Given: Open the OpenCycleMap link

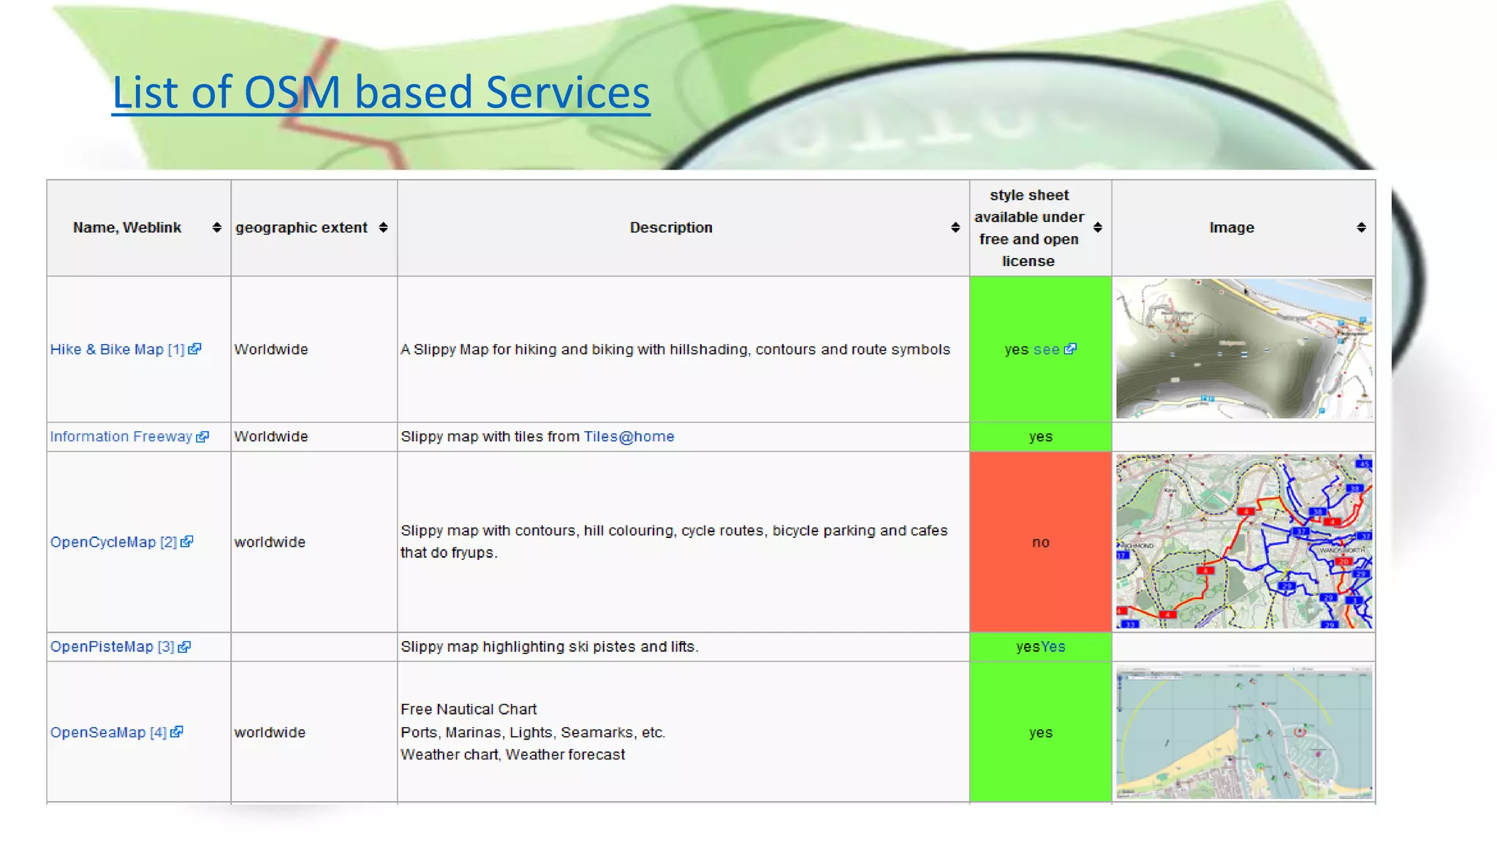Looking at the screenshot, I should click(103, 542).
